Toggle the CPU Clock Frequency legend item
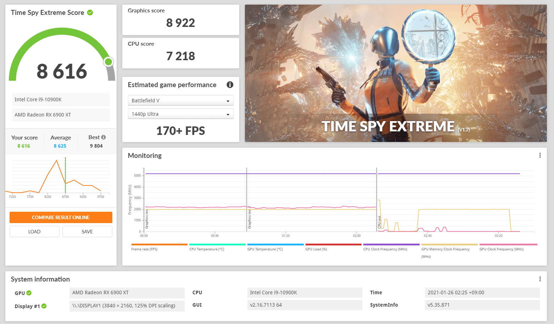 coord(391,247)
